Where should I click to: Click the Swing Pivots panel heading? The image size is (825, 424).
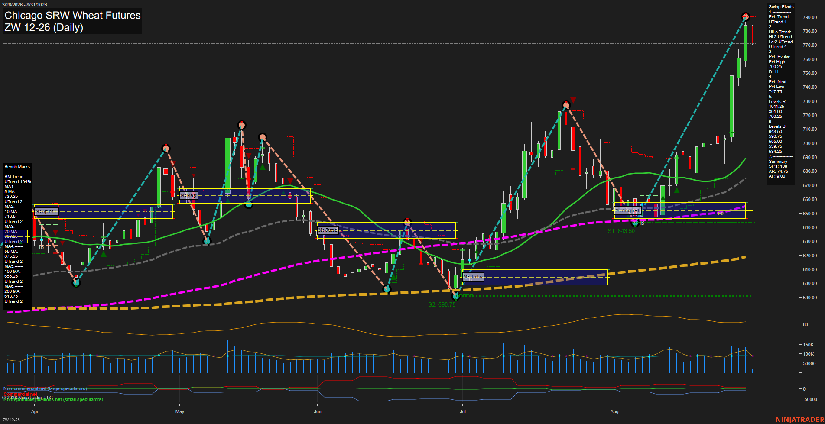tap(781, 7)
